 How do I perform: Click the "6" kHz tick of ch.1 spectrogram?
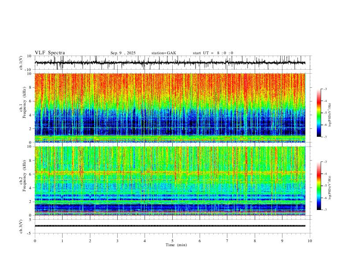(30, 101)
